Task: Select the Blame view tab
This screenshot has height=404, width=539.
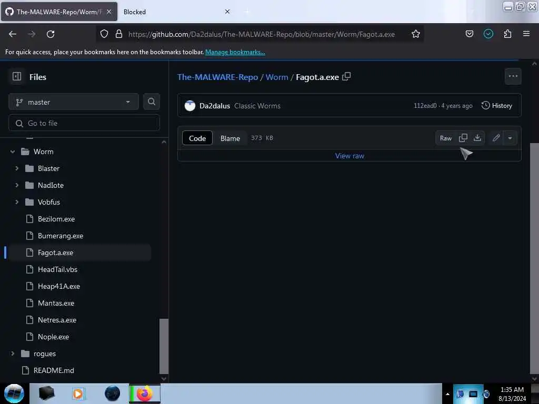Action: point(230,138)
